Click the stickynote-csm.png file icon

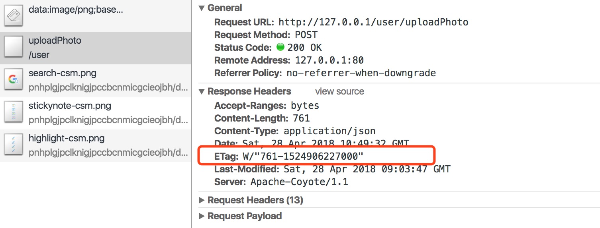[14, 113]
